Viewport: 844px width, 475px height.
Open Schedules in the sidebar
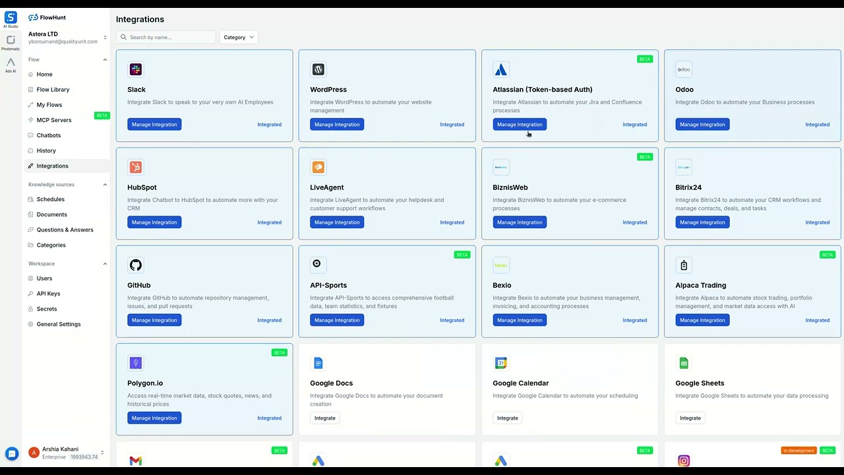click(x=67, y=199)
